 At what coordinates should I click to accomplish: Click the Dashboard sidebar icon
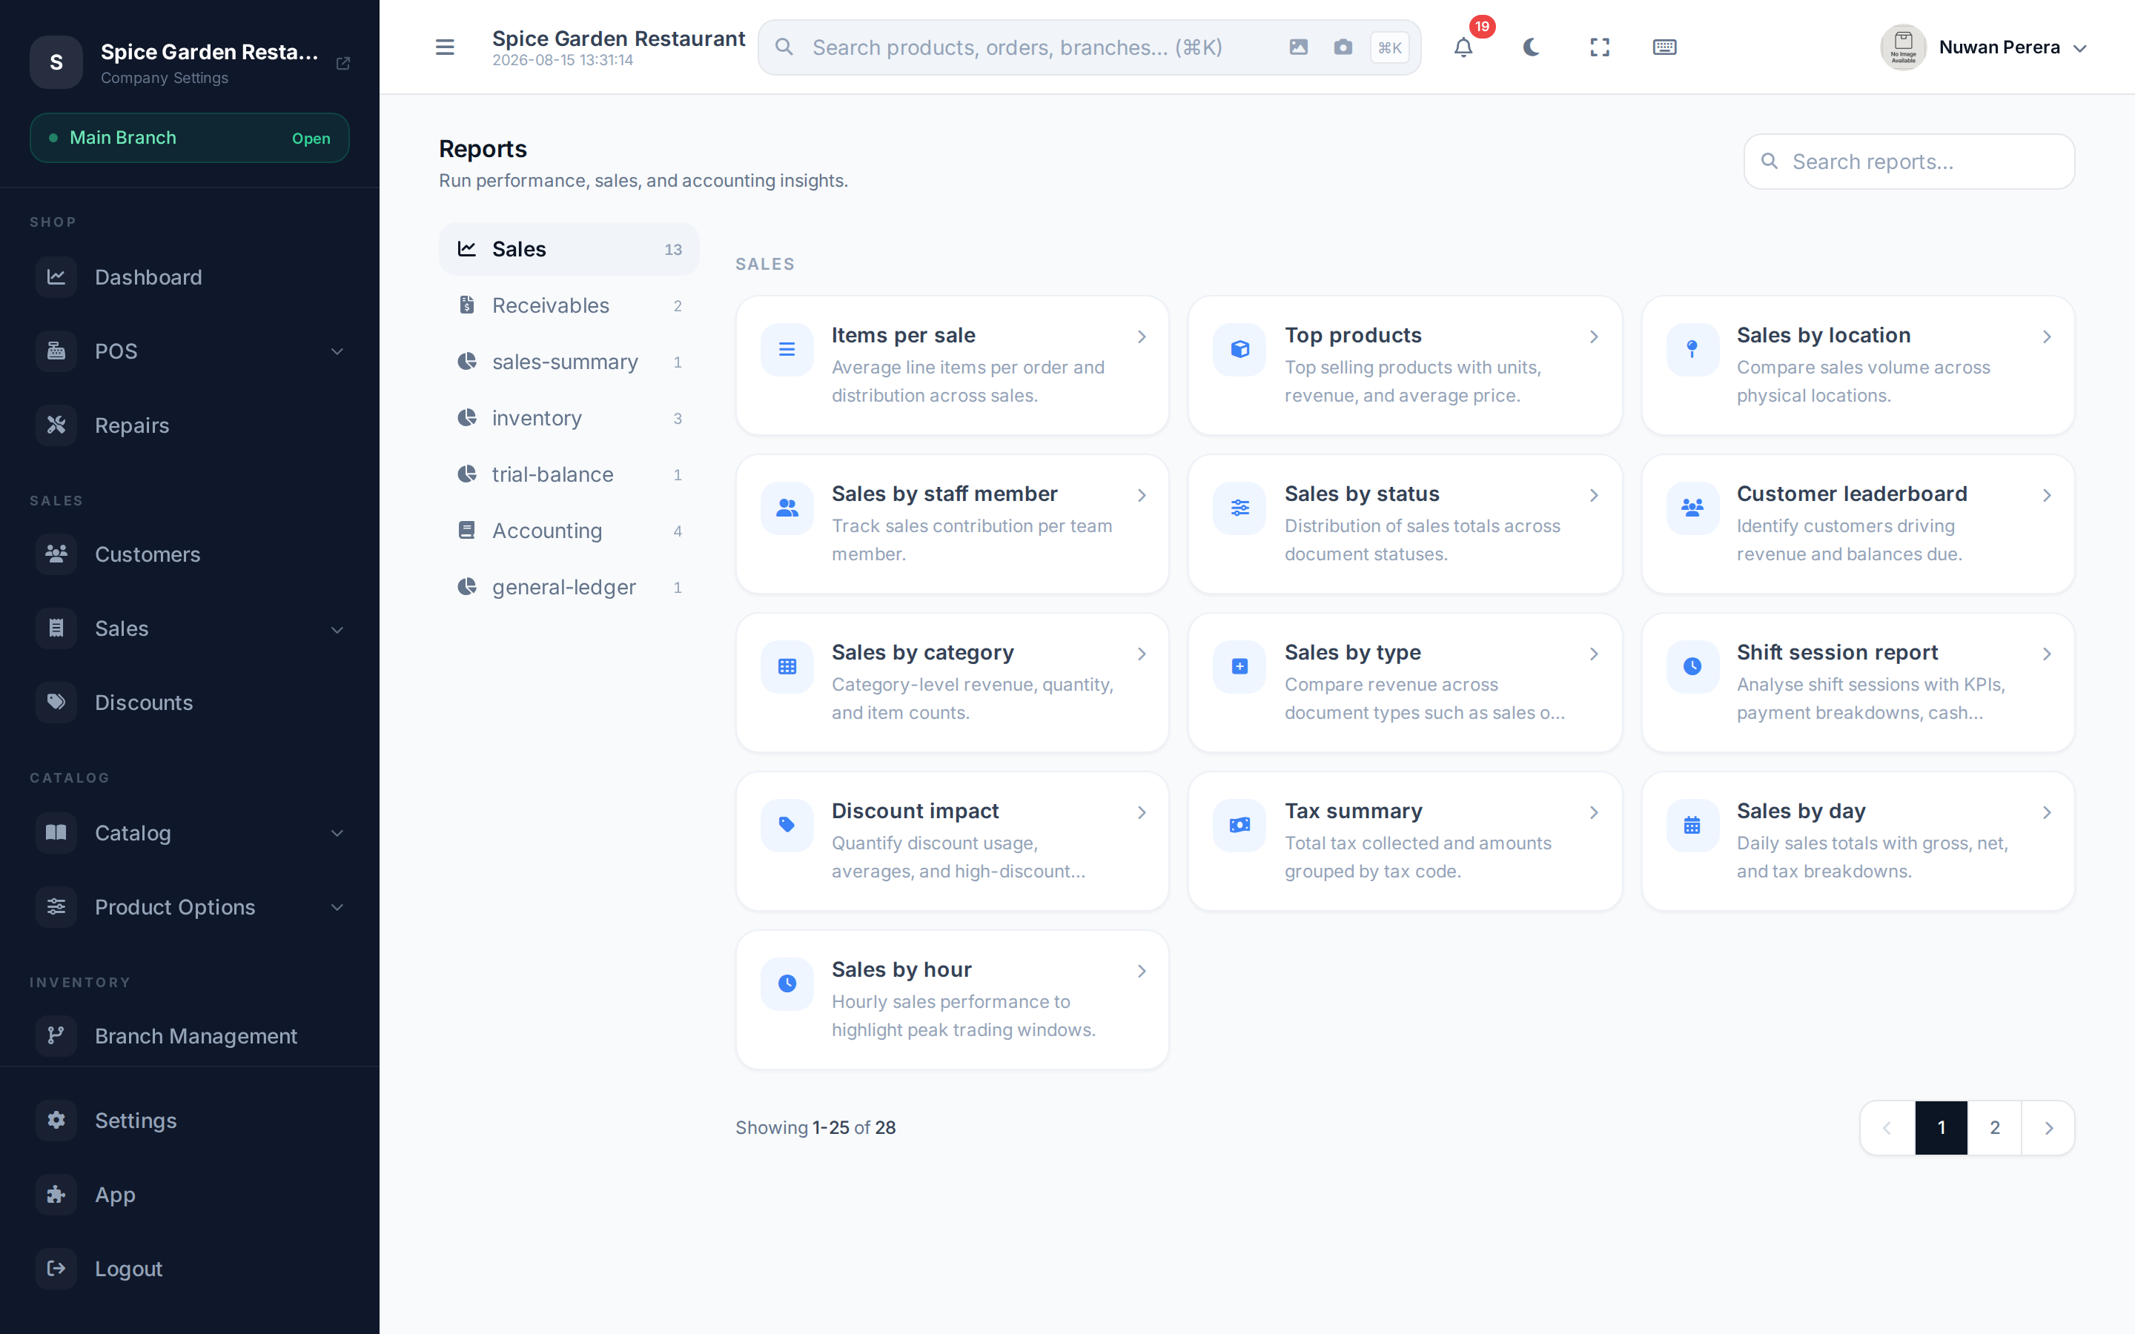pos(56,277)
